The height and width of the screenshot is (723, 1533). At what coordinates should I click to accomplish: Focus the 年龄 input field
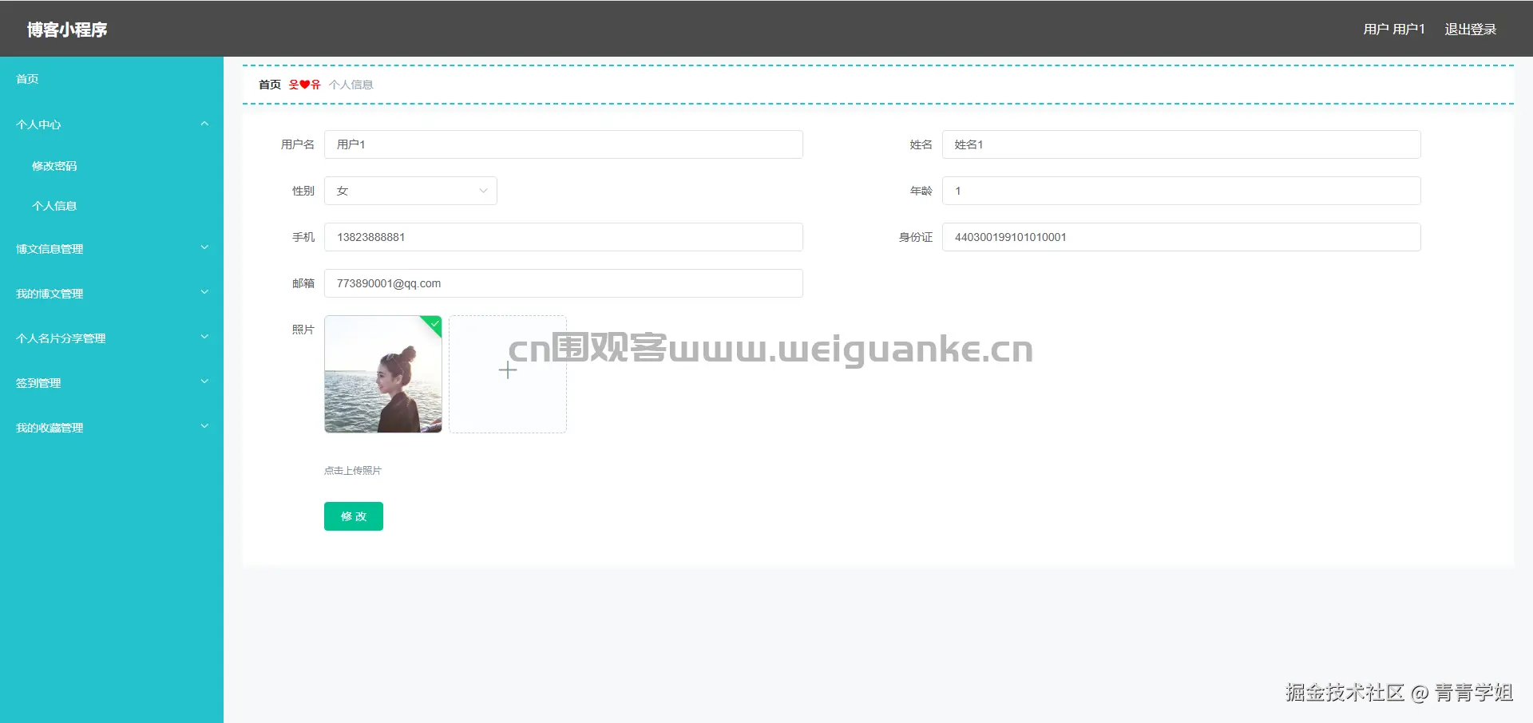tap(1182, 191)
